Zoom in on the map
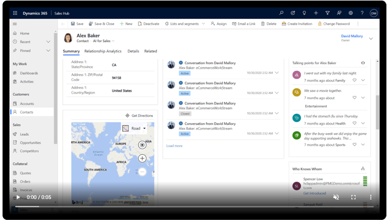Screen dimensions: 387x220 (142, 159)
